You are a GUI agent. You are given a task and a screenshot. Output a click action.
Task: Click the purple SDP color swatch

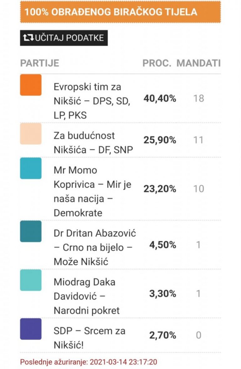click(x=31, y=329)
